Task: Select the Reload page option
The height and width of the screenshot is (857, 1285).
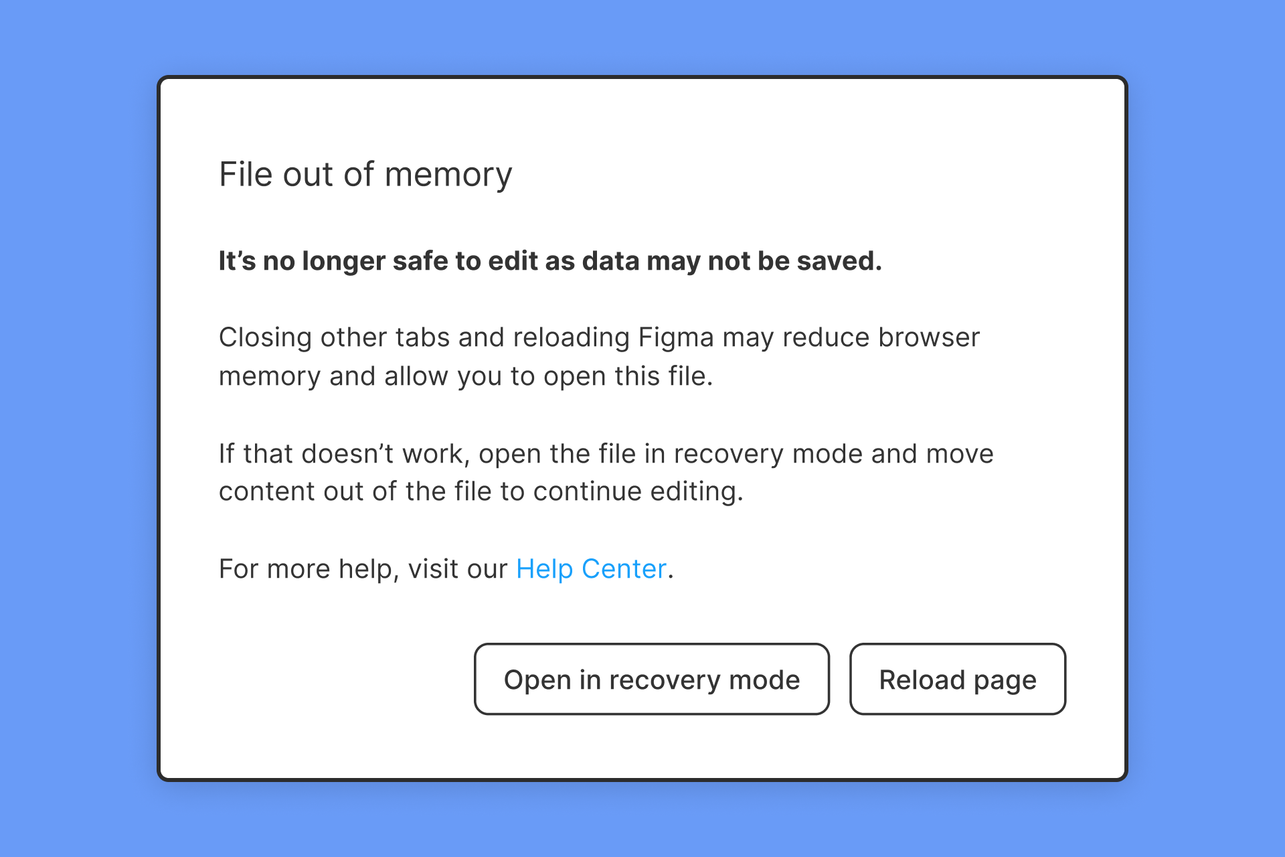Action: point(957,679)
